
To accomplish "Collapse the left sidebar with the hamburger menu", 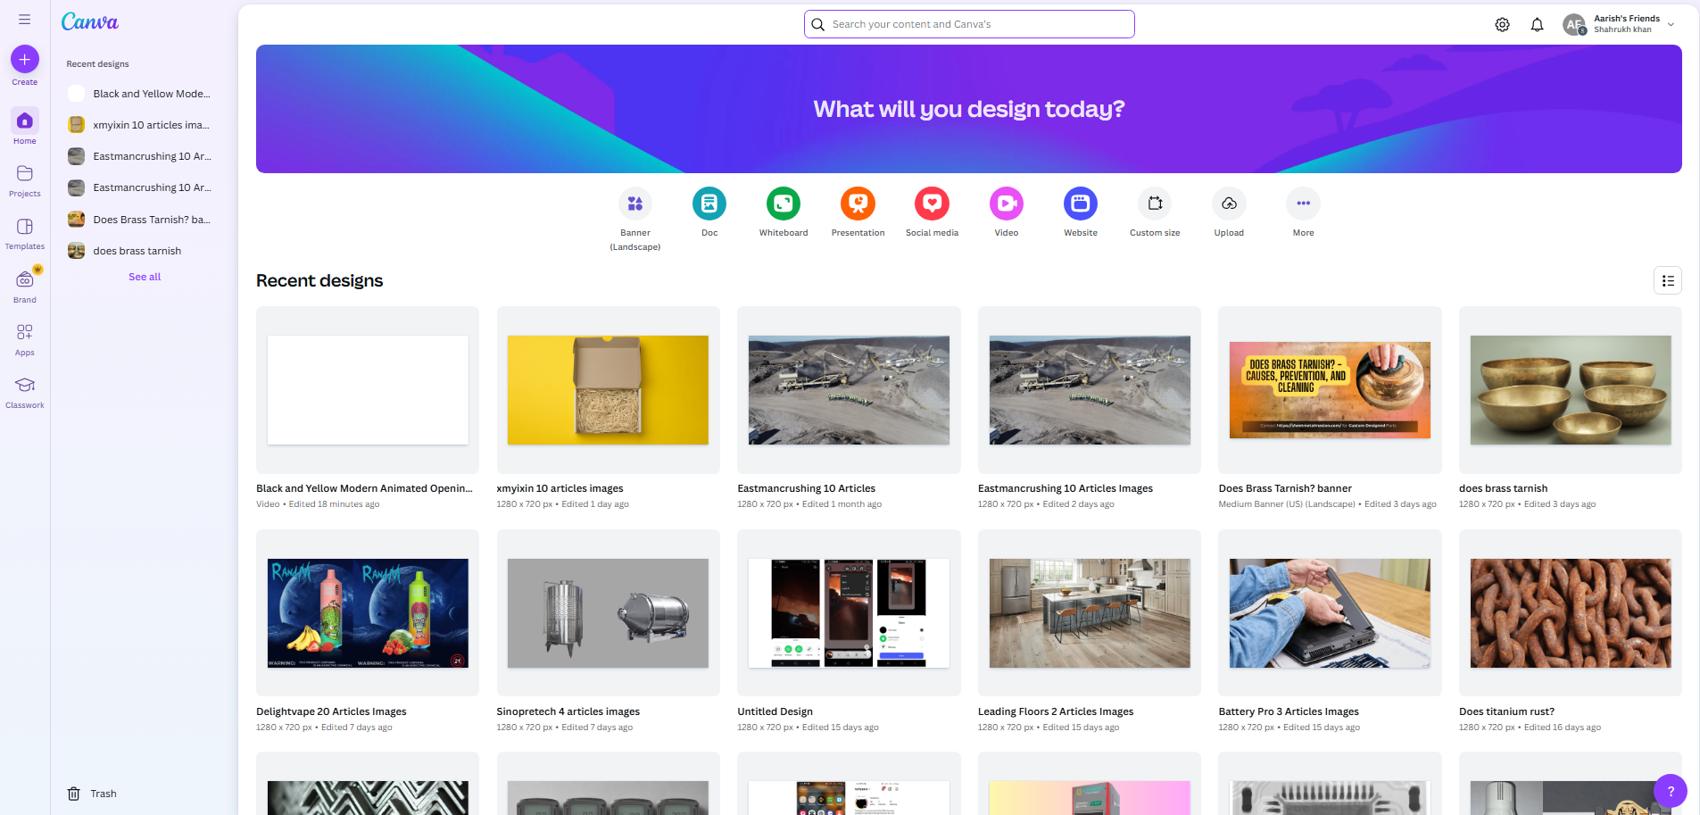I will point(24,18).
